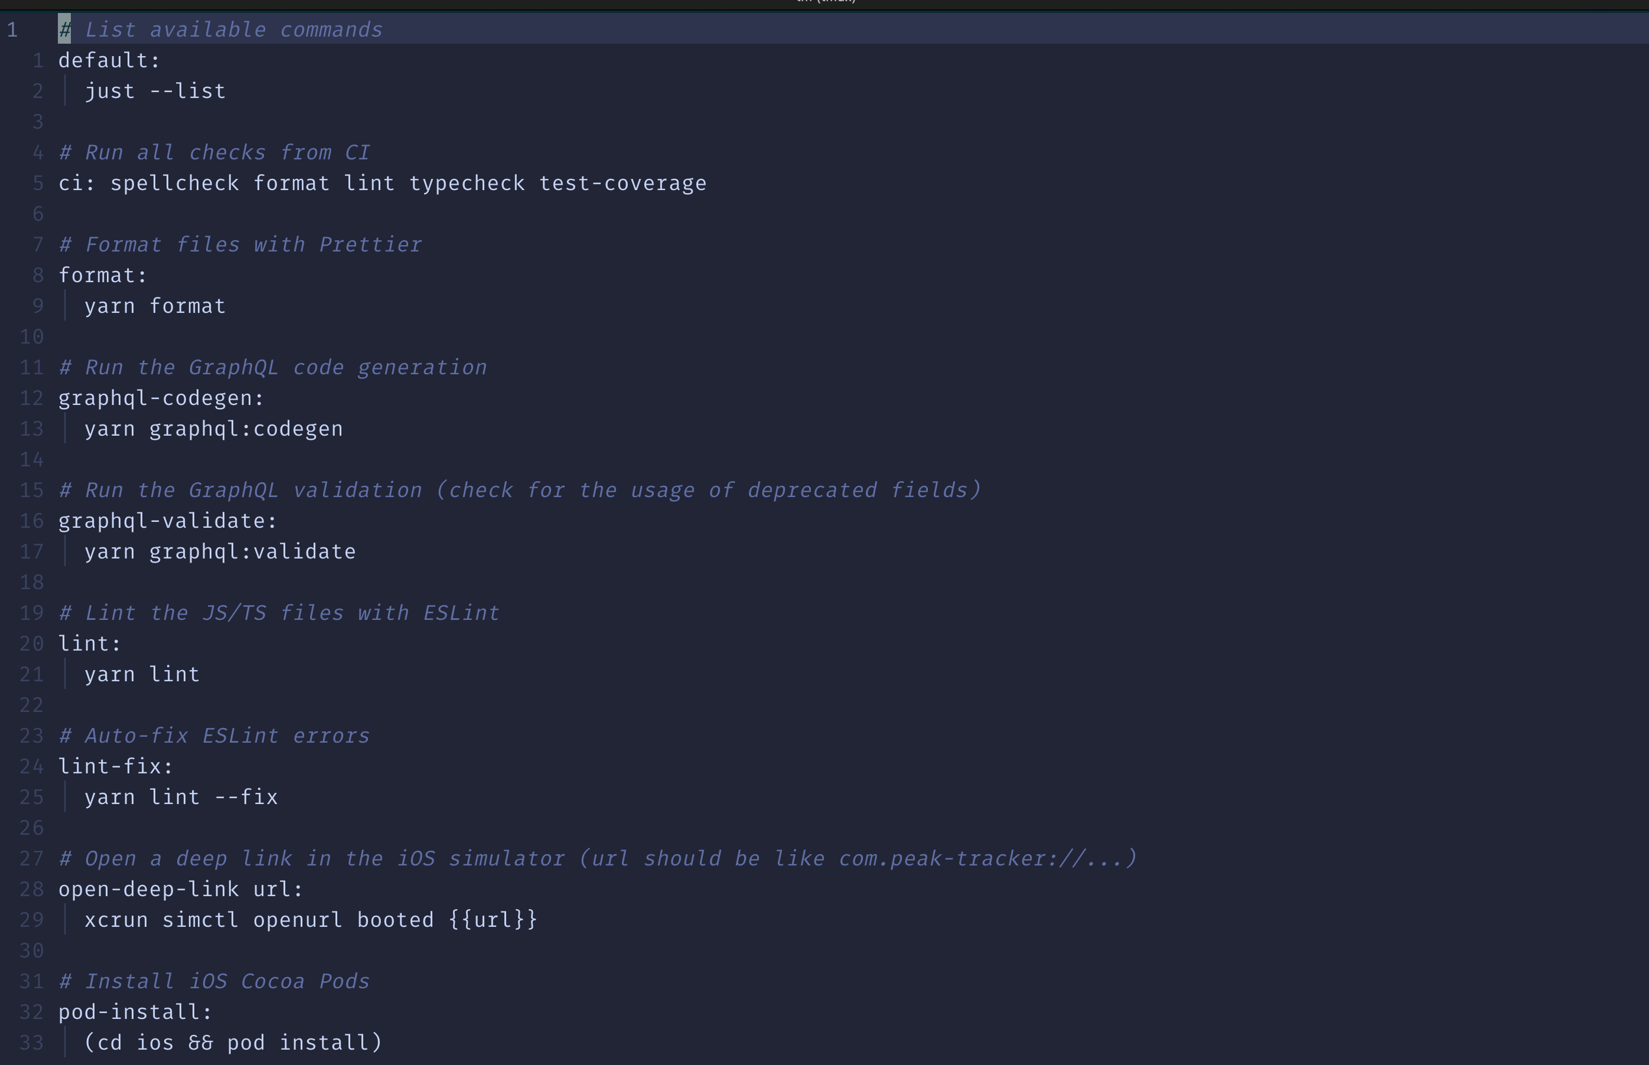Click on 'yarn graphql:codegen' command line
The width and height of the screenshot is (1649, 1065).
point(213,429)
